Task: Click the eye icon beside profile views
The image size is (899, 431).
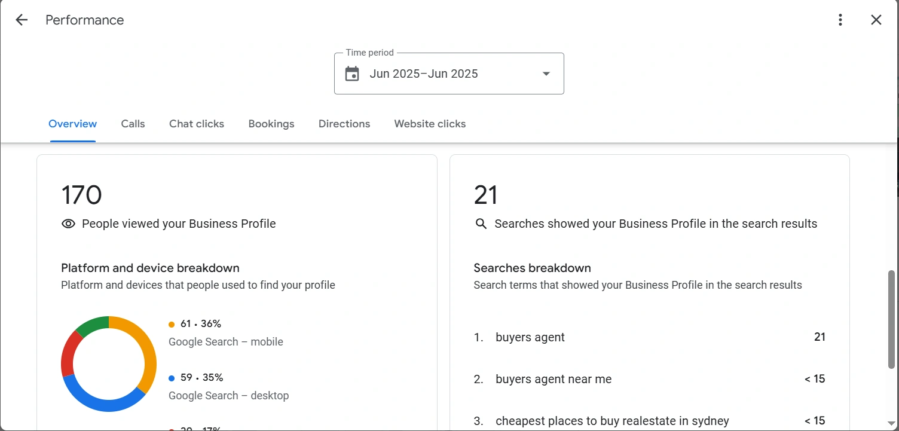Action: (x=68, y=224)
